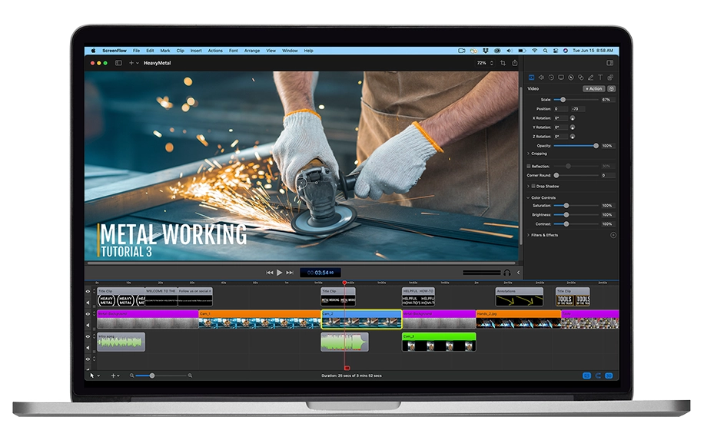Image resolution: width=704 pixels, height=440 pixels.
Task: Click the add effect plus circle icon
Action: (613, 235)
